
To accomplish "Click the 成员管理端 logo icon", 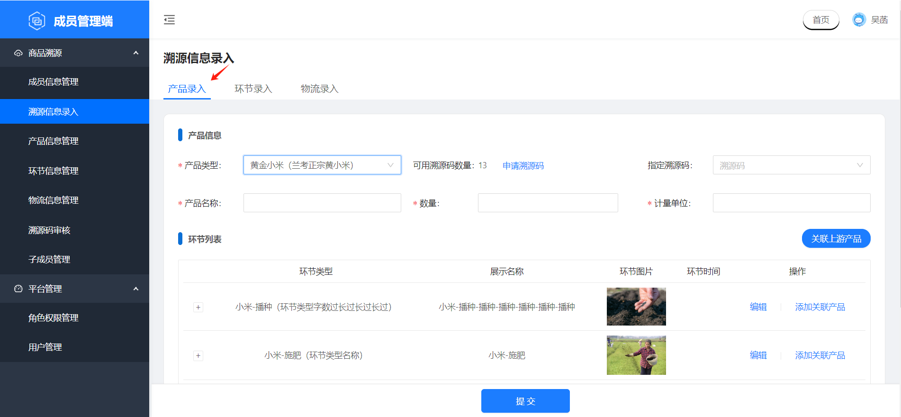I will pos(37,21).
